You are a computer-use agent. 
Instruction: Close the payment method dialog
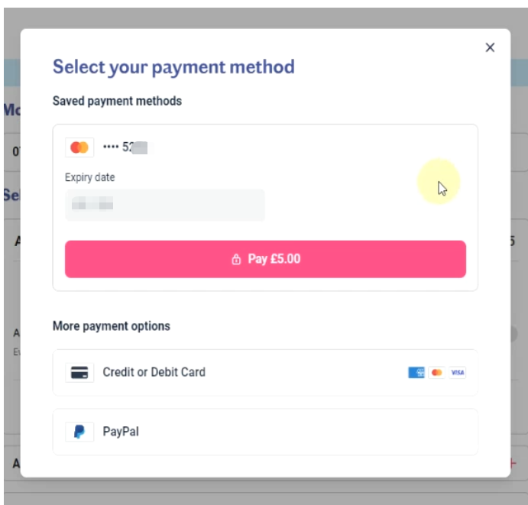(x=490, y=47)
